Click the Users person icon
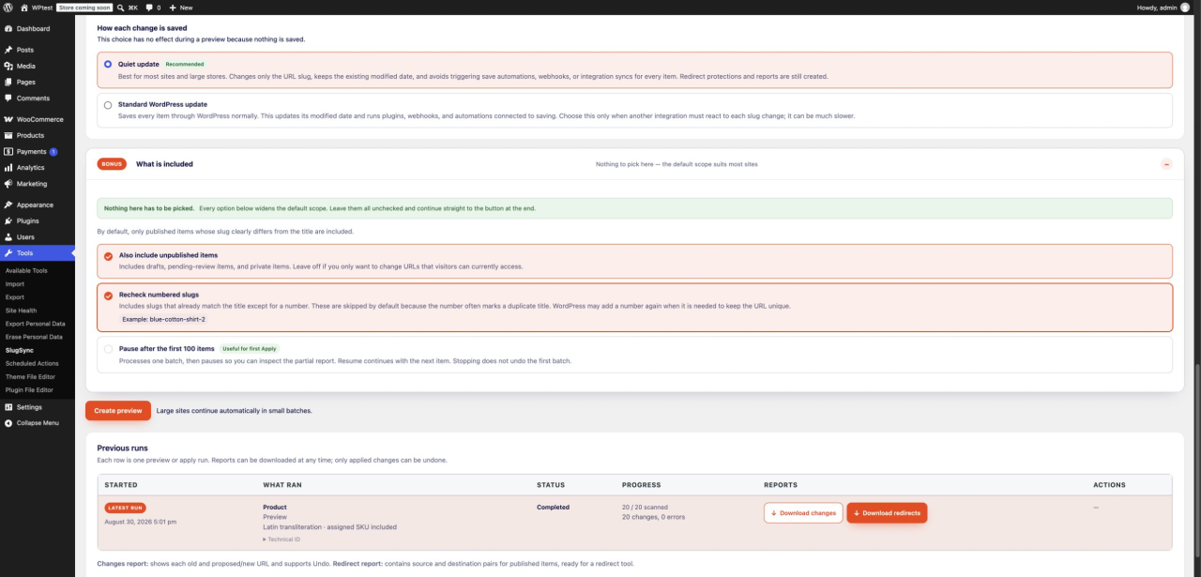The height and width of the screenshot is (577, 1201). click(8, 236)
